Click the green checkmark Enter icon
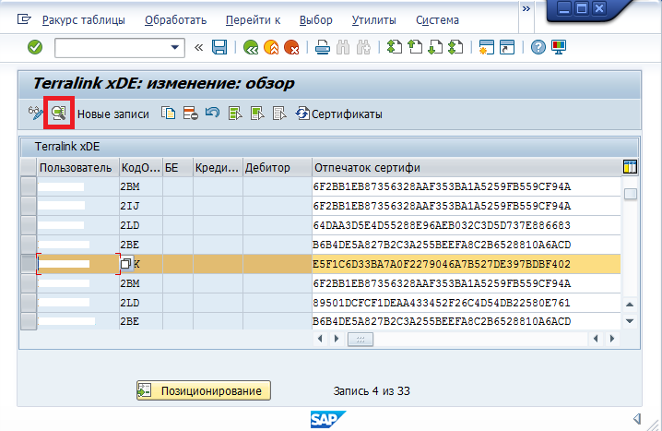 point(35,47)
